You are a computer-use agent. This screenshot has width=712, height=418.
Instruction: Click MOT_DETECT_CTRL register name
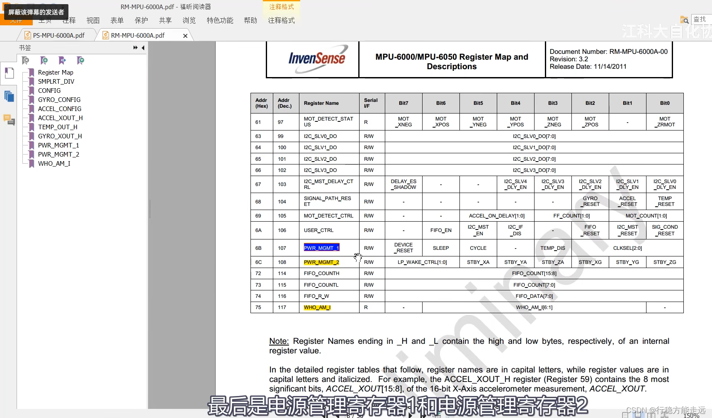(328, 216)
